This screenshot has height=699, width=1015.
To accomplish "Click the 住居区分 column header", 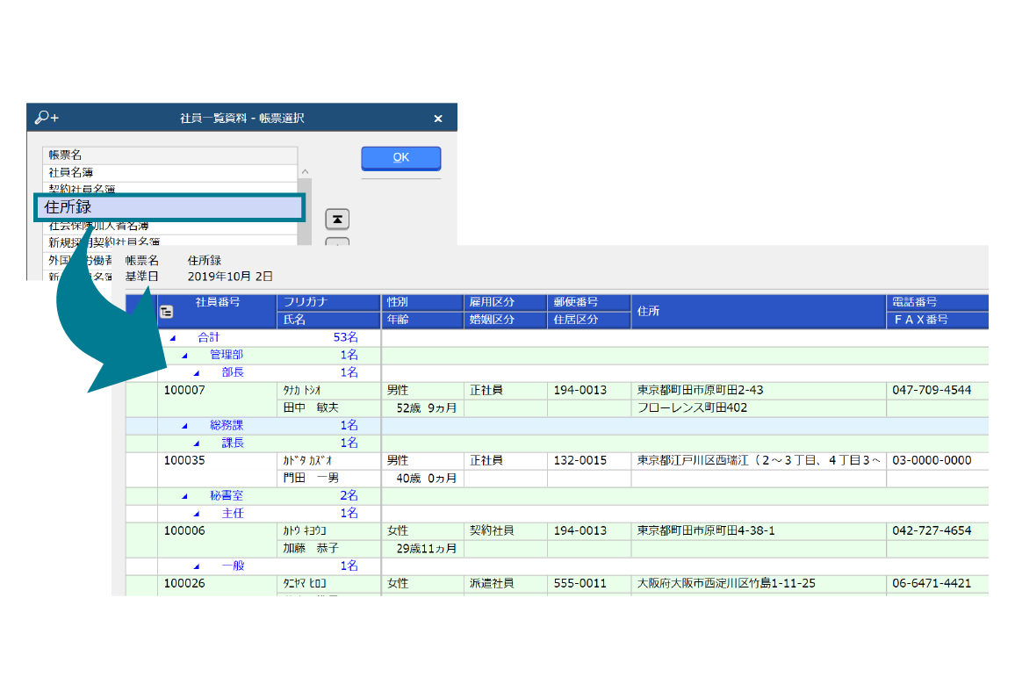I will (589, 320).
